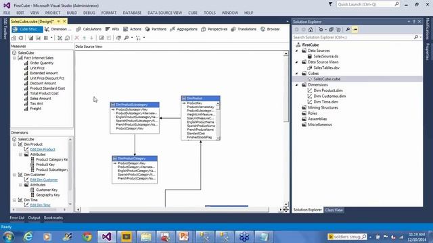Click the Collapse All icon in Solution Explorer
This screenshot has width=433, height=243.
(x=332, y=30)
